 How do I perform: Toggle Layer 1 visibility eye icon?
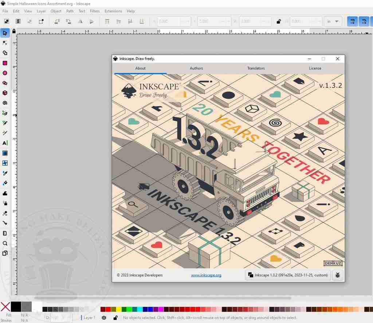coord(104,318)
